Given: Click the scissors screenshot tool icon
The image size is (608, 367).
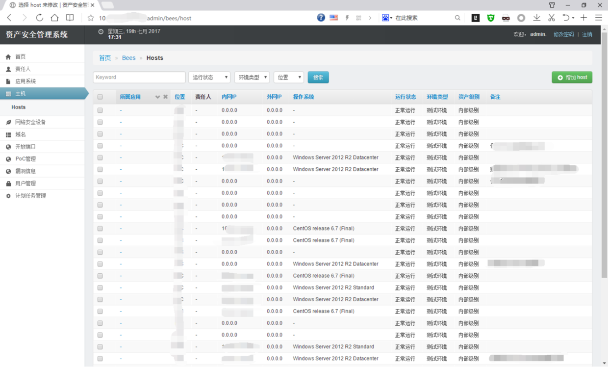Looking at the screenshot, I should [x=552, y=18].
